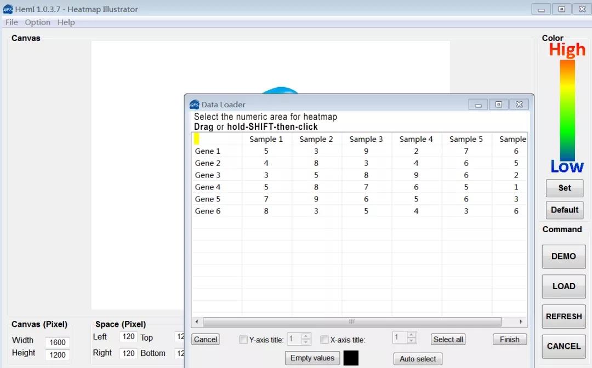Click the canvas Width field
Screen dimensions: 592x368
click(x=58, y=342)
